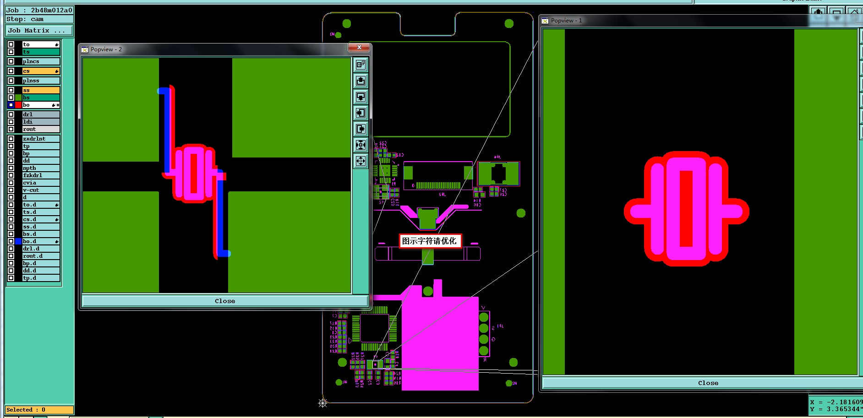Screen dimensions: 863x418
Task: Select the 'cvia' layer name
Action: click(41, 183)
